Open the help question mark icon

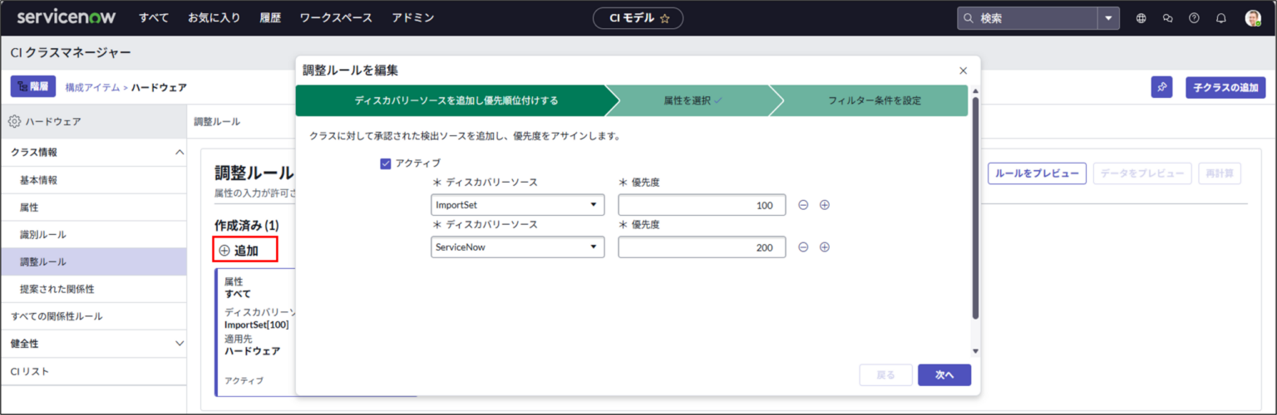point(1194,17)
